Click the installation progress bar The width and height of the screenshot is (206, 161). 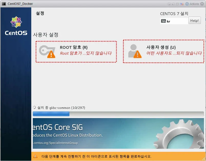(118, 114)
